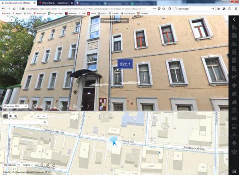Screen dimensions: 239x175
Task: Zoom in the map with the plus button
Action: tap(38, 117)
